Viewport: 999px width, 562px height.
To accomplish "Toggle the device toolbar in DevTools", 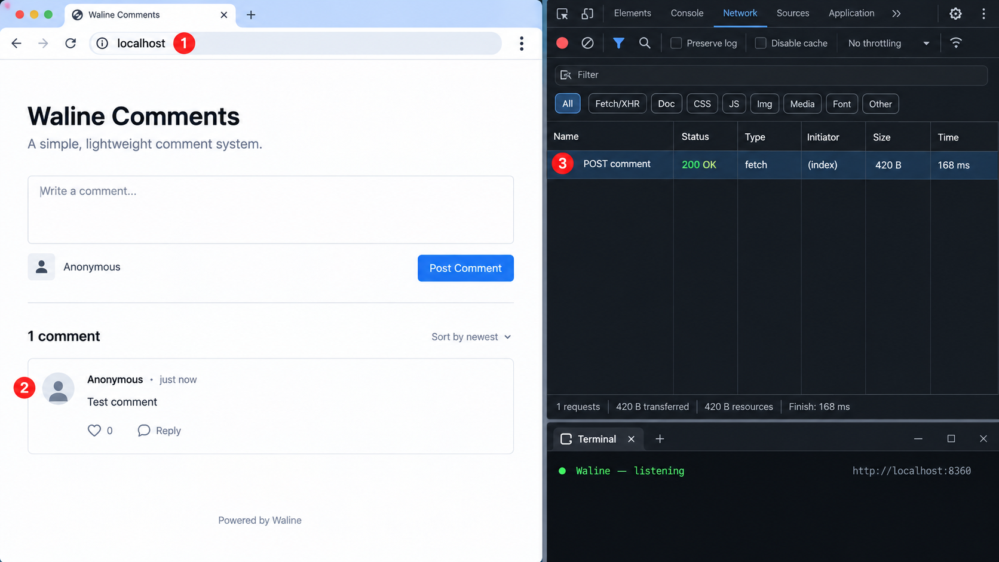I will coord(587,13).
